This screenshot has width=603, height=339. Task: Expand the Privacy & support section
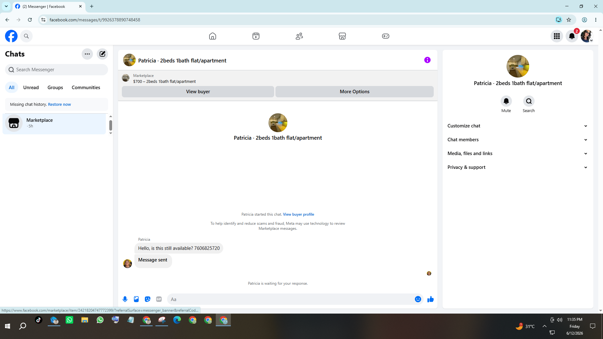pos(518,167)
